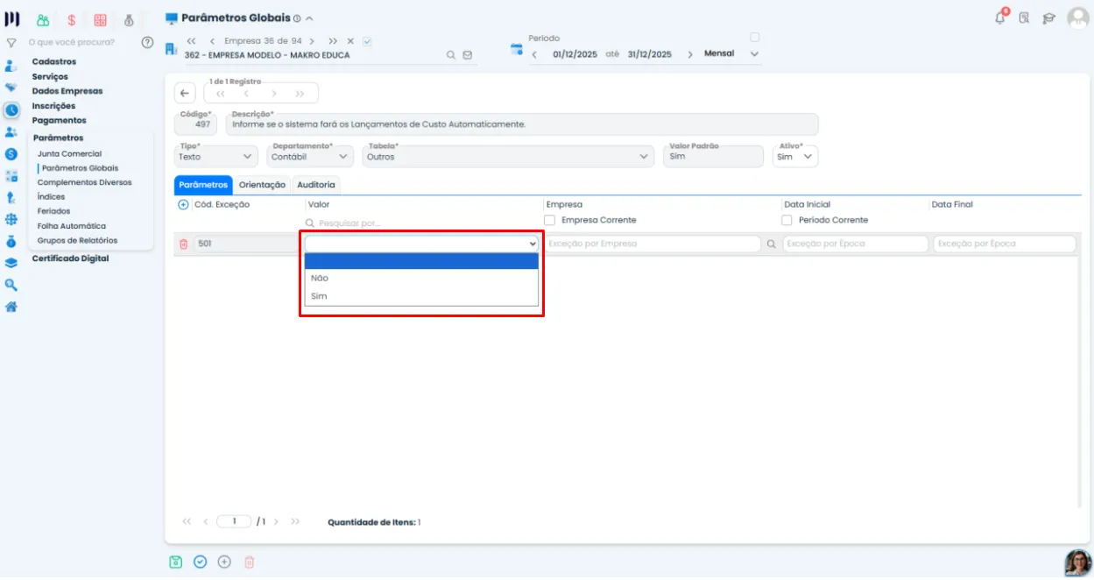This screenshot has height=580, width=1094.
Task: Open Complementos Diversos in the Parâmetros menu
Action: click(84, 182)
